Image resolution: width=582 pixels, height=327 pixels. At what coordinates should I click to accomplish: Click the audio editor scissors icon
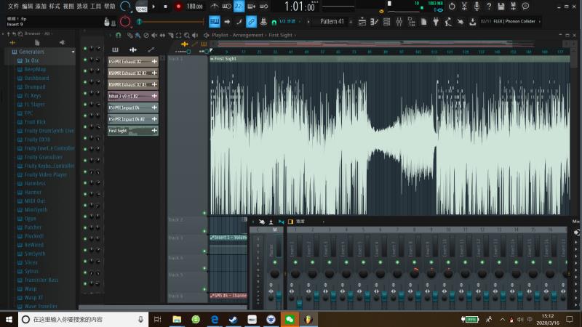click(464, 7)
